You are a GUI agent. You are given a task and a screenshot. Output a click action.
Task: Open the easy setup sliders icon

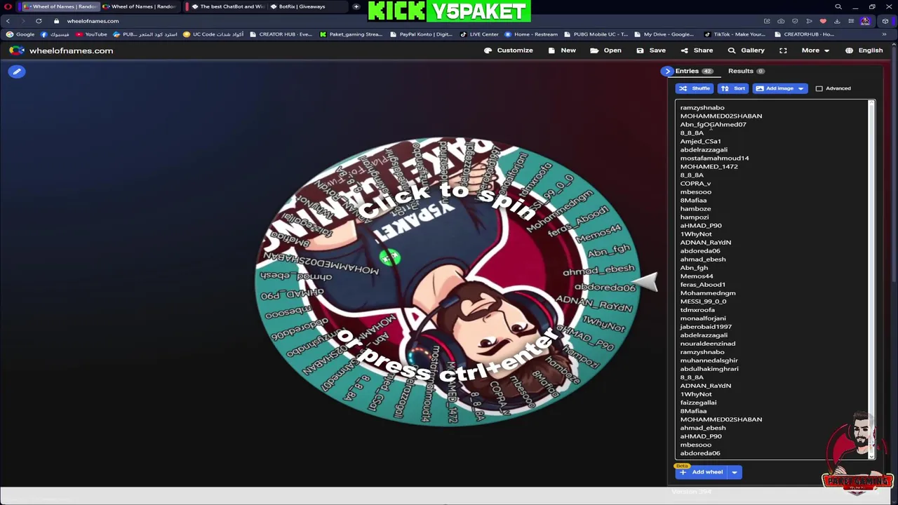851,21
